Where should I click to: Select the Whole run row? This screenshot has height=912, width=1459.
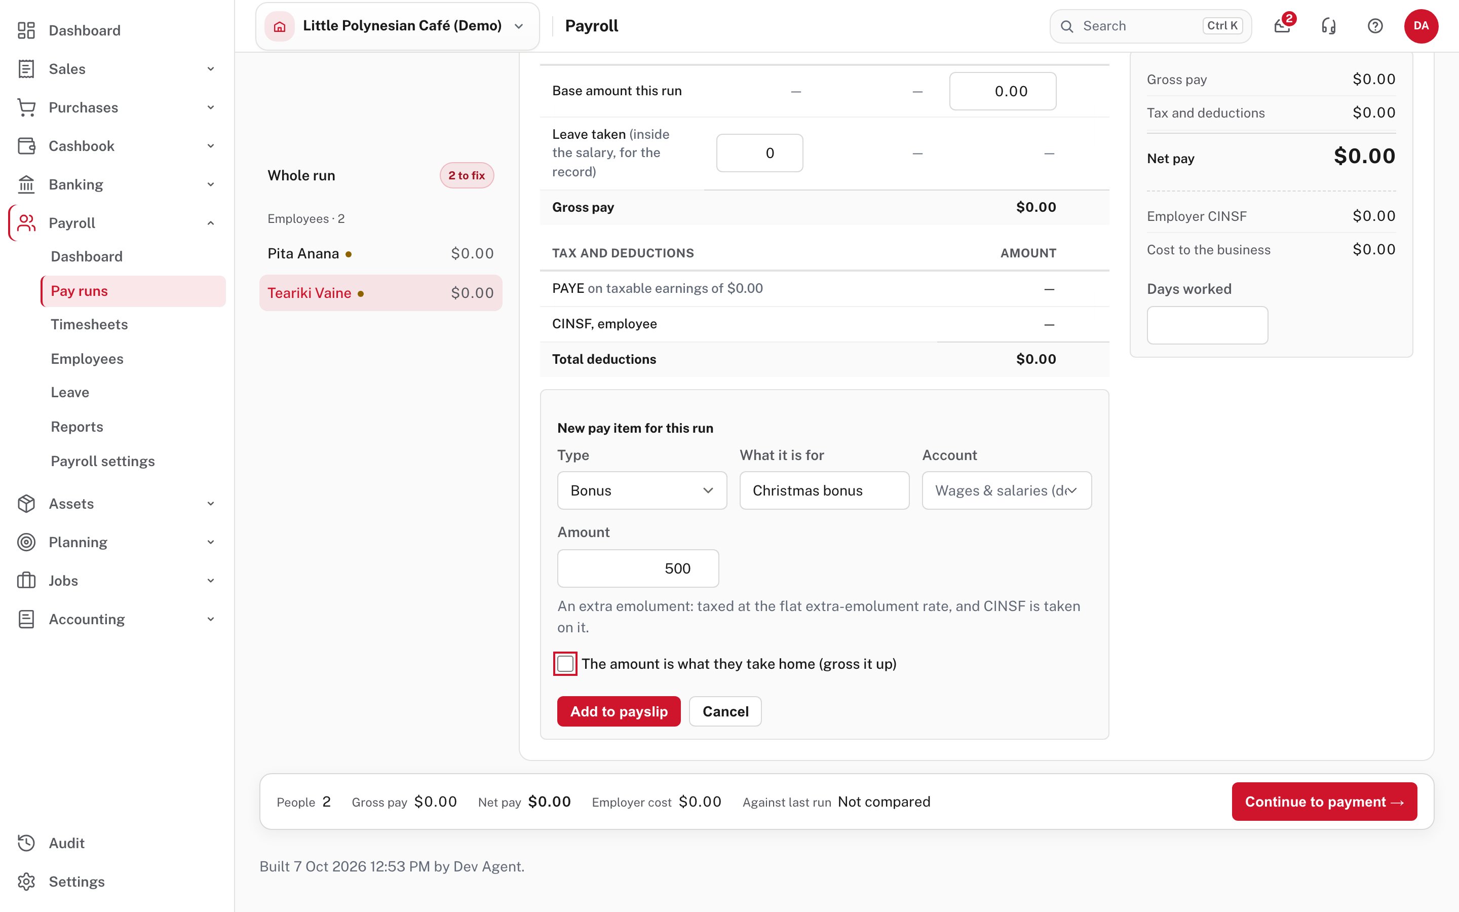pyautogui.click(x=381, y=175)
